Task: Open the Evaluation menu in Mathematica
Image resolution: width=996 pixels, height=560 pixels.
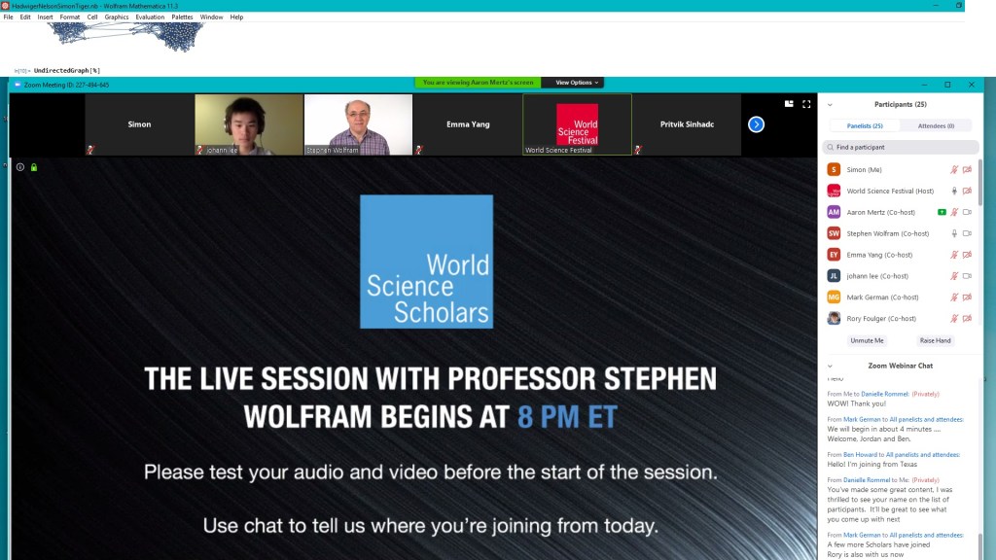Action: 150,17
